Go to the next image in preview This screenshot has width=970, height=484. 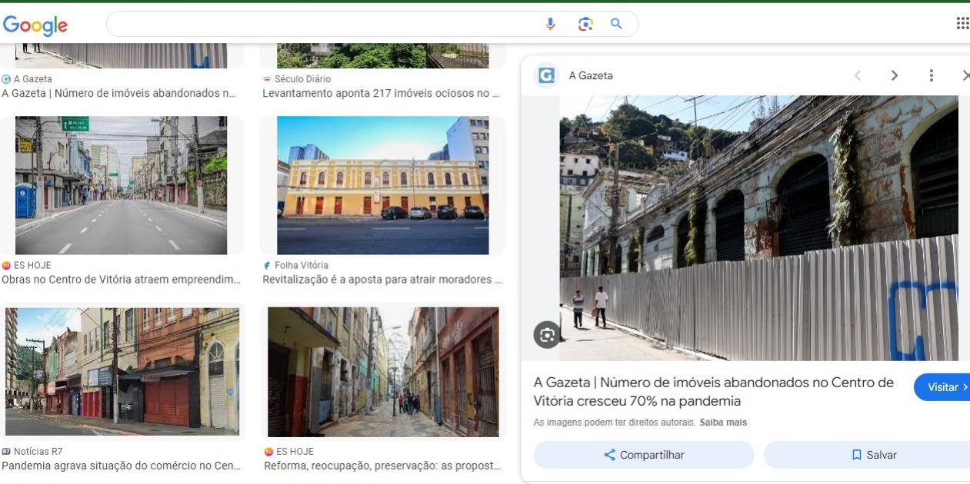(895, 75)
